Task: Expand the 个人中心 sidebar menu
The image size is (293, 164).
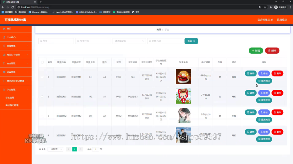Action: tap(16, 37)
